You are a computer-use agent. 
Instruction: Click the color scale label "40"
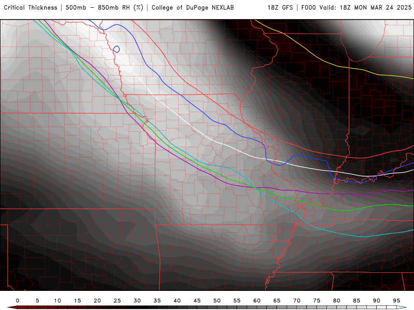click(x=177, y=301)
